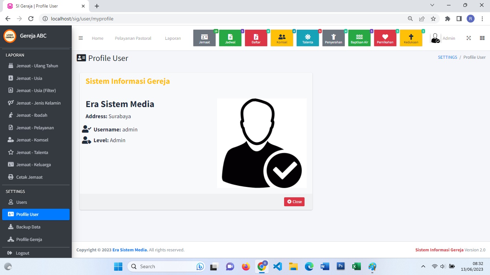Open the Baptisan Air tile
This screenshot has width=490, height=275.
(x=359, y=38)
